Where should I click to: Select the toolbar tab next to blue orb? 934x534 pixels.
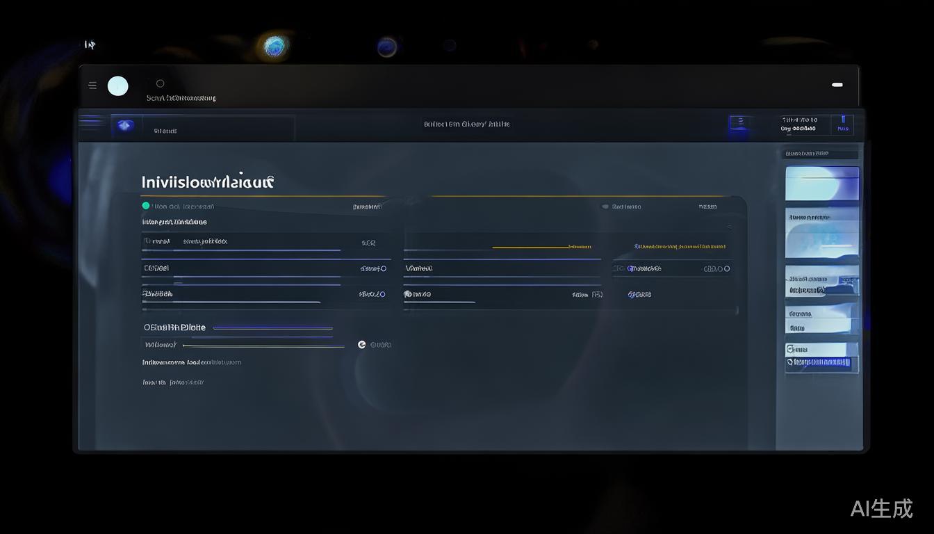point(165,131)
